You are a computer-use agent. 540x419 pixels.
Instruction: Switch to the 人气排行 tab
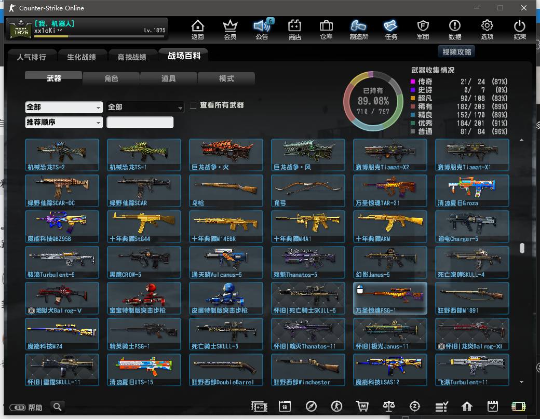tap(31, 57)
